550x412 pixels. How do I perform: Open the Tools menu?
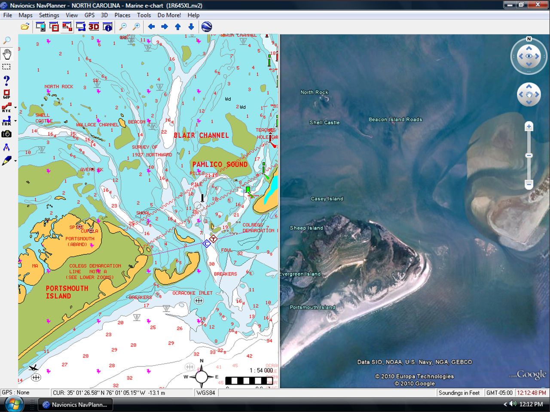144,15
